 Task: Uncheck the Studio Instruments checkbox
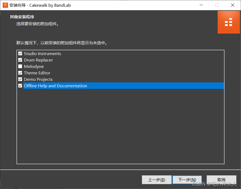(x=20, y=53)
